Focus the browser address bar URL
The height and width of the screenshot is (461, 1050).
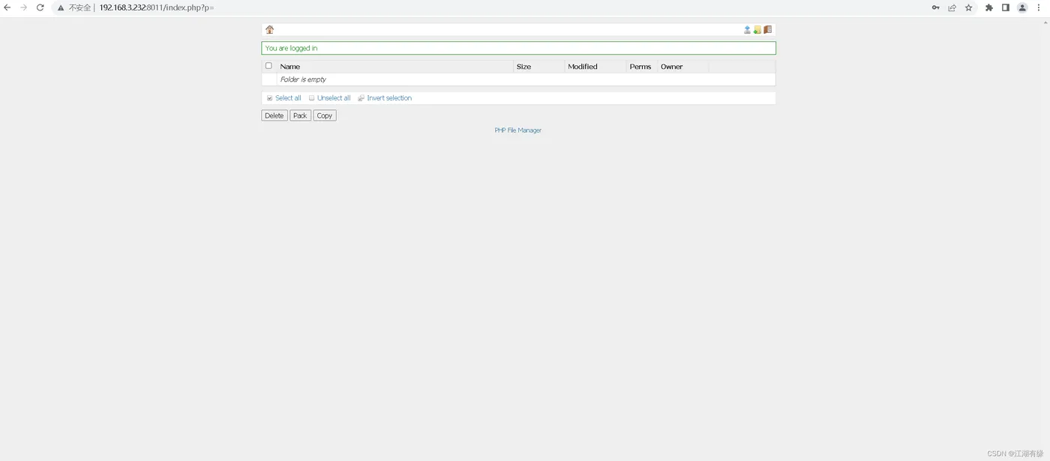157,7
